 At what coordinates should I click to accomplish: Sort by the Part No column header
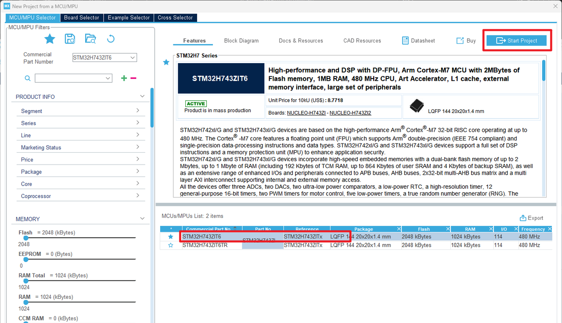point(263,229)
